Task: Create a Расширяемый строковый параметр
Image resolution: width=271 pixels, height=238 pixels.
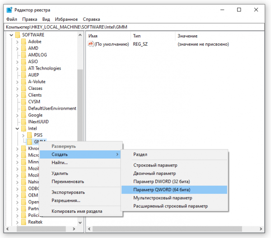Action: tap(174, 206)
